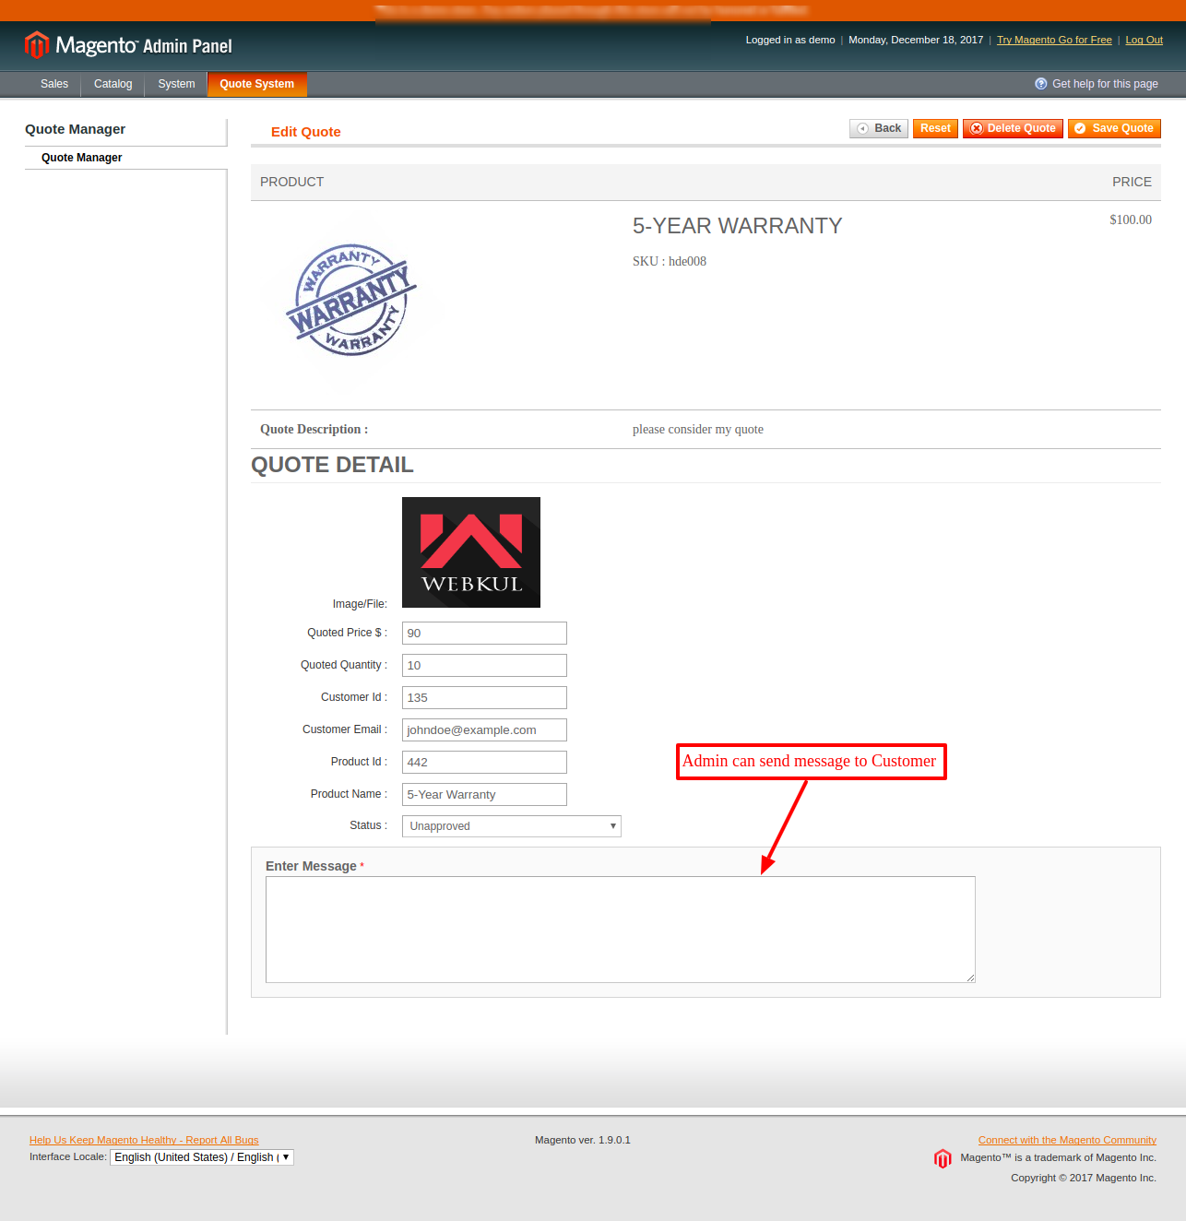Open Try Magento Go for Free link
The height and width of the screenshot is (1221, 1186).
pos(1054,40)
